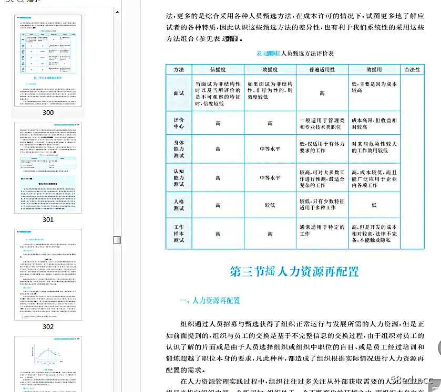Click the section heading 第三节 人力资源再配置
The height and width of the screenshot is (392, 441).
point(294,271)
